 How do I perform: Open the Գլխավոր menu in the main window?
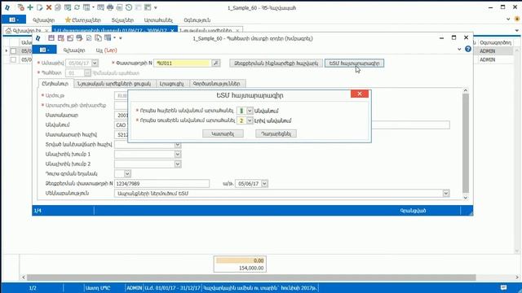pos(43,20)
